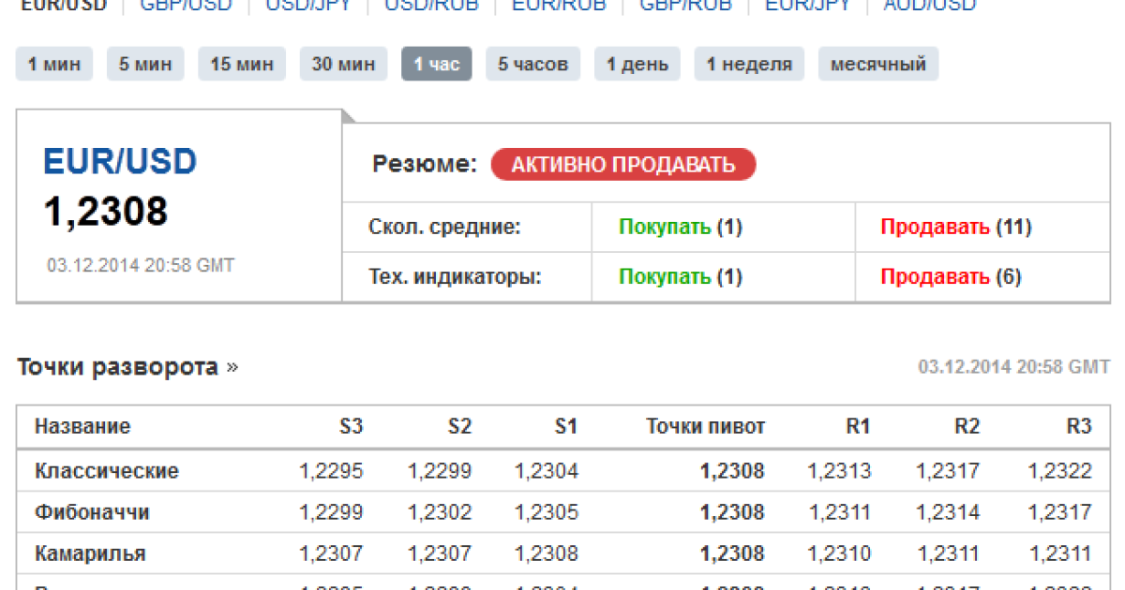Viewport: 1125px width, 590px height.
Task: Click the R3 column header
Action: 1079,427
